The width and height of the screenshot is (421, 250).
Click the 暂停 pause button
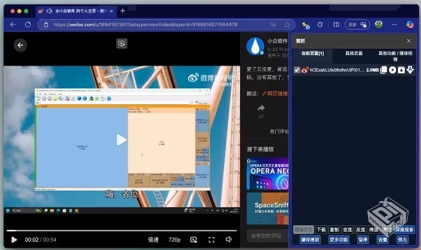[363, 239]
